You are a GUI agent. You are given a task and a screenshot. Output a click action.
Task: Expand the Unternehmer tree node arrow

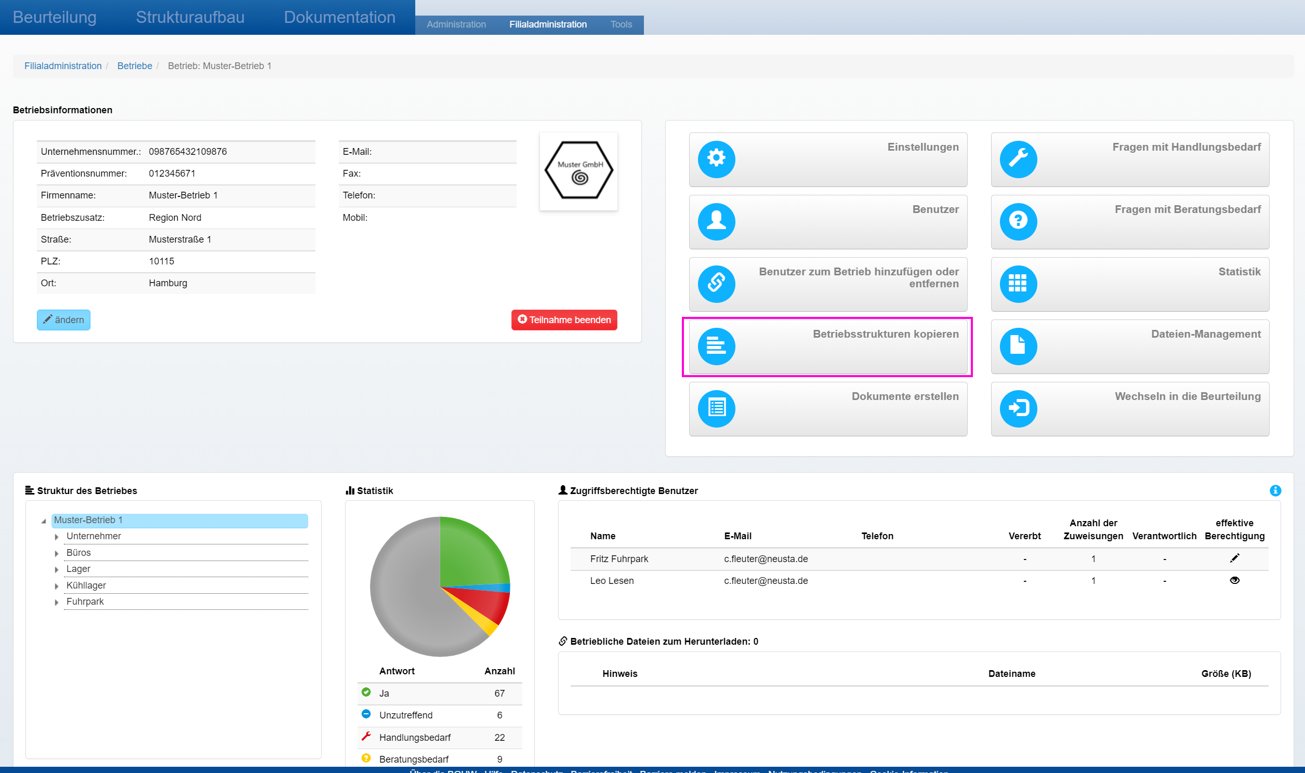56,537
